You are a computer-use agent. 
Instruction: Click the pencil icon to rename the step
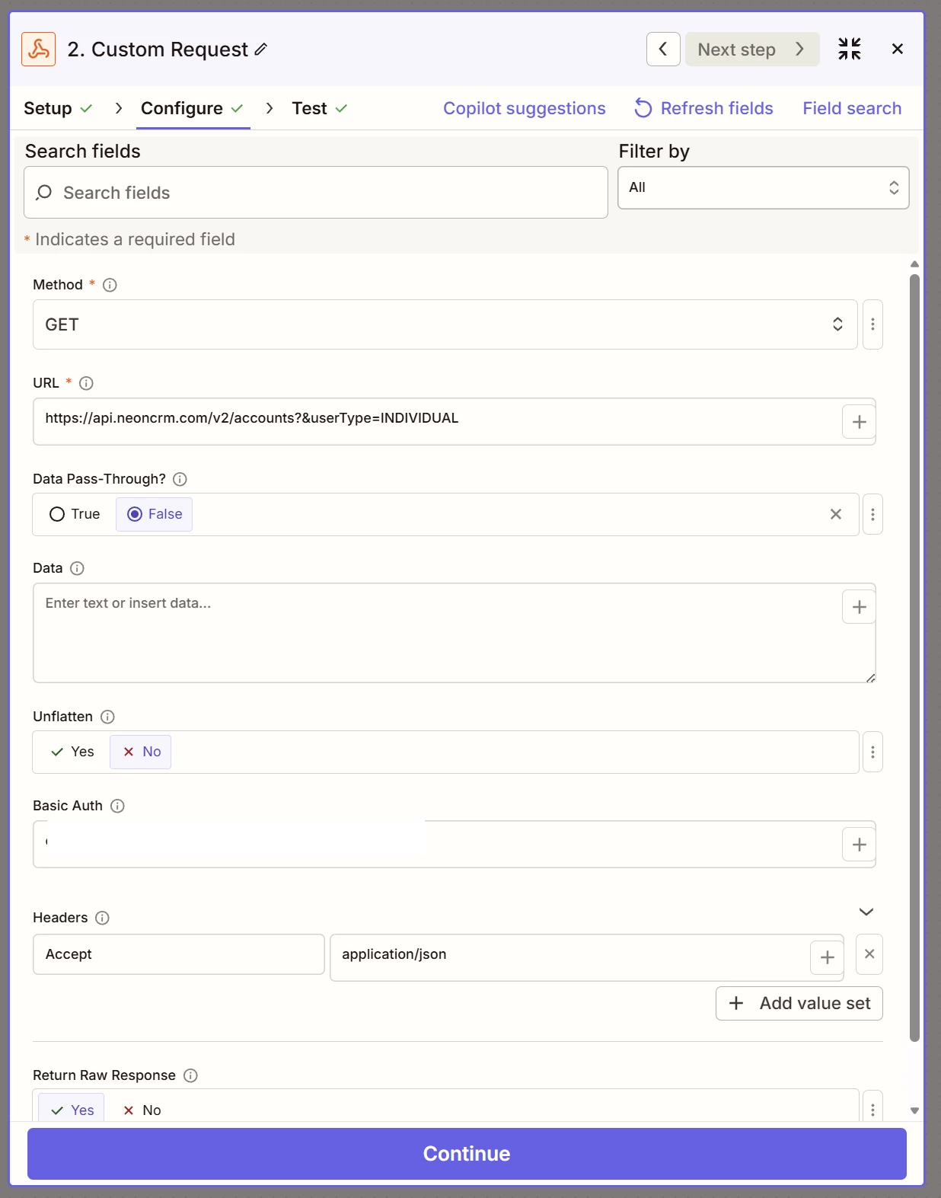(x=261, y=50)
